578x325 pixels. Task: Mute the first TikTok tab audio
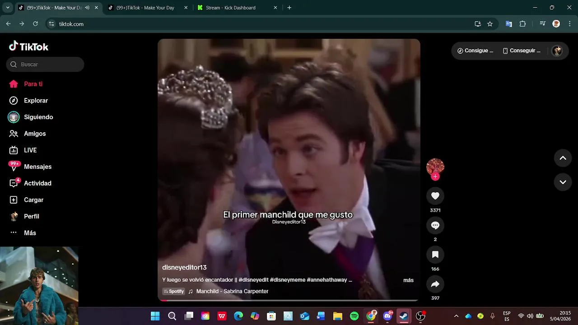point(87,8)
